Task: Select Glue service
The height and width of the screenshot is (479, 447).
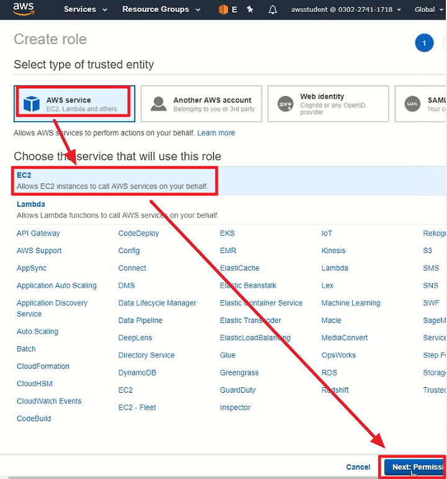Action: pos(228,356)
